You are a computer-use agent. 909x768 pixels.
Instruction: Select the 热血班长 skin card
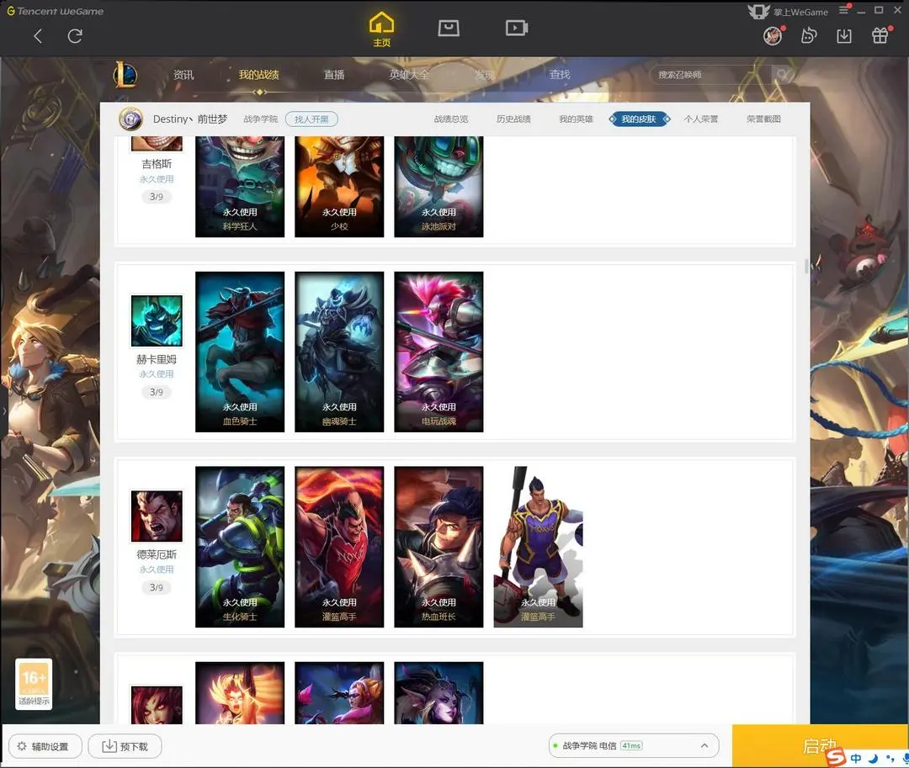point(439,547)
